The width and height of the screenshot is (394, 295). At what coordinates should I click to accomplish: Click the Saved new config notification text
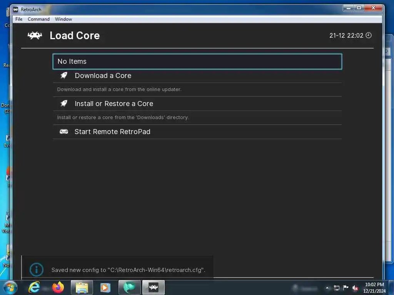coord(128,270)
